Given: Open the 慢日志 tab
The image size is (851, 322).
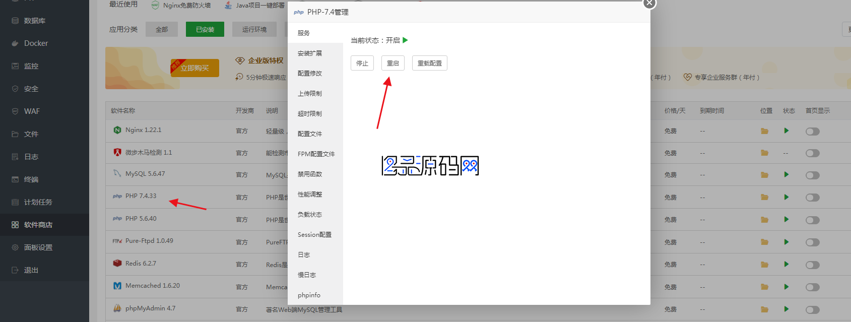Looking at the screenshot, I should (x=315, y=275).
